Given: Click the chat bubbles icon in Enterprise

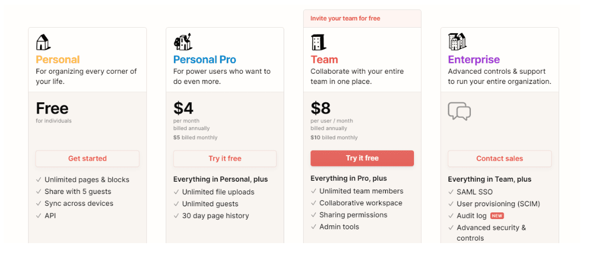Looking at the screenshot, I should (459, 111).
